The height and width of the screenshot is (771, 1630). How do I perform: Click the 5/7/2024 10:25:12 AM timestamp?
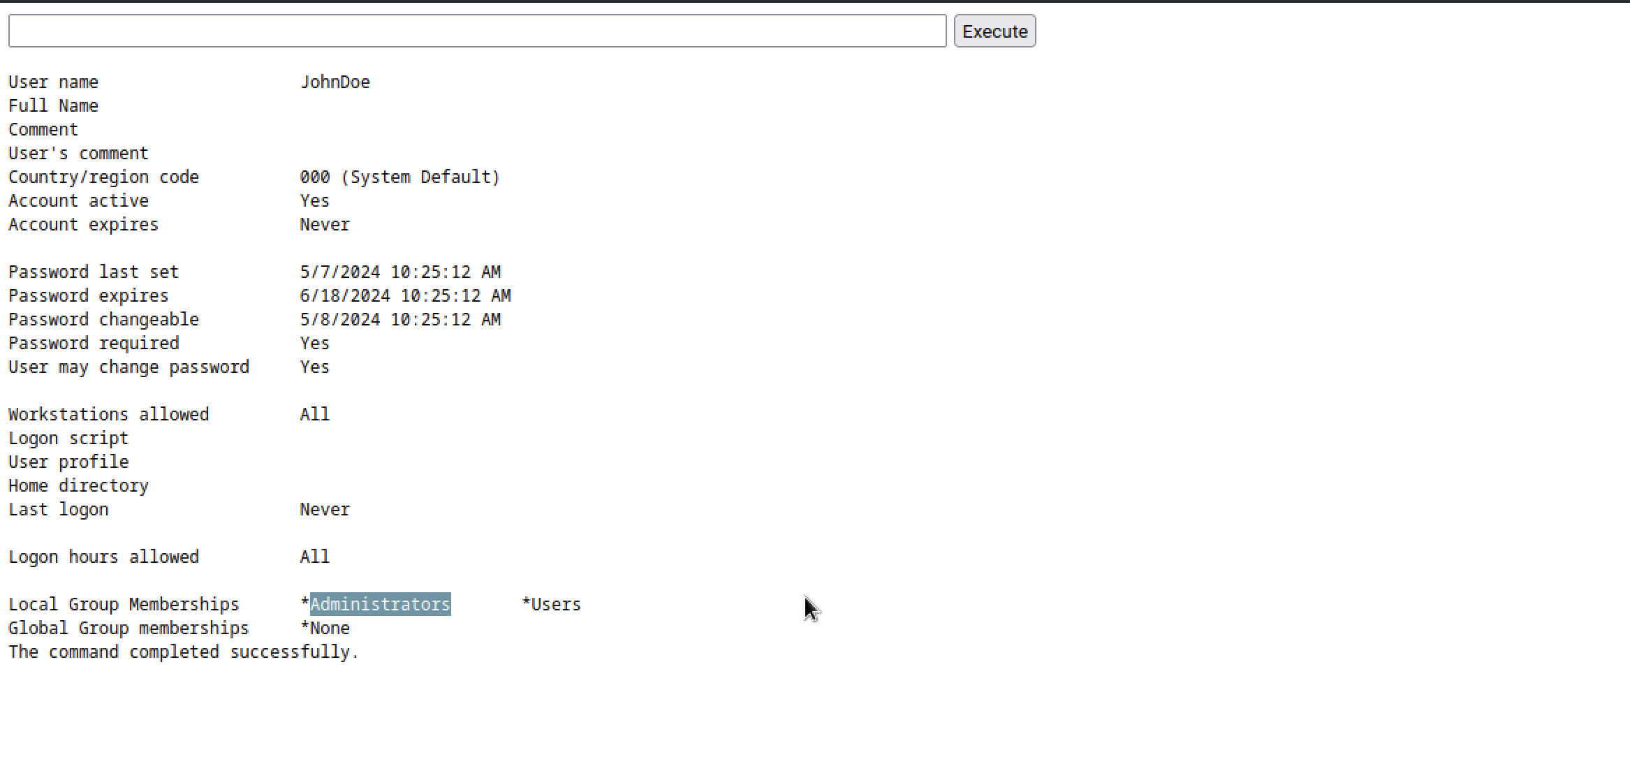(400, 272)
